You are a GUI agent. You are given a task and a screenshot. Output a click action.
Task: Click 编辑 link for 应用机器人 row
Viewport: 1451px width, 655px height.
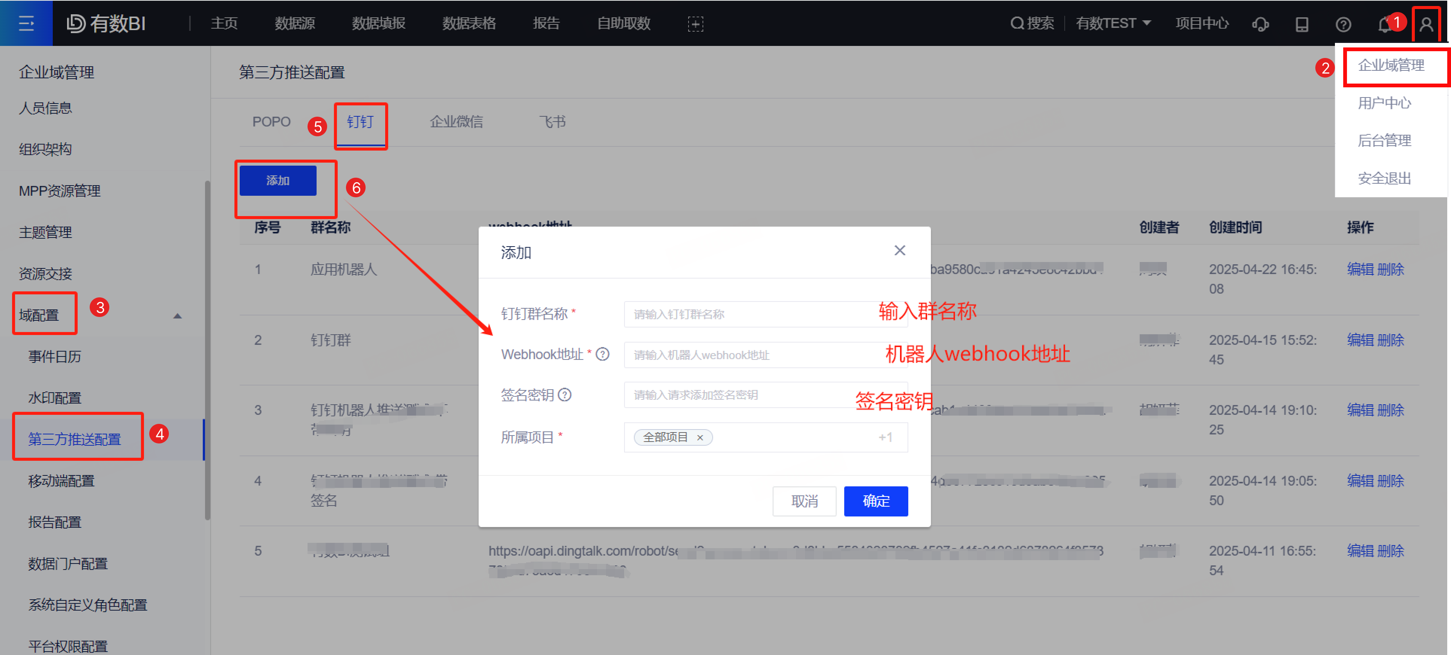click(1360, 269)
